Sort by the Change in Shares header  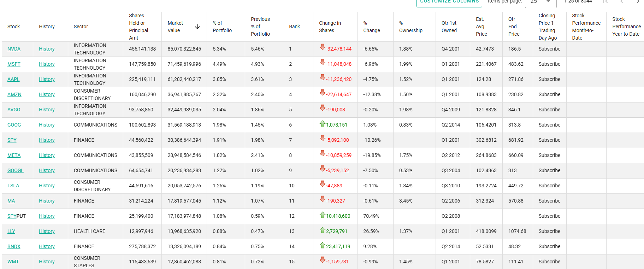pos(330,27)
